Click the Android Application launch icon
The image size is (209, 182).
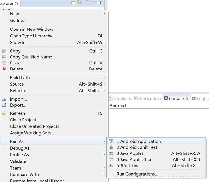coord(111,141)
